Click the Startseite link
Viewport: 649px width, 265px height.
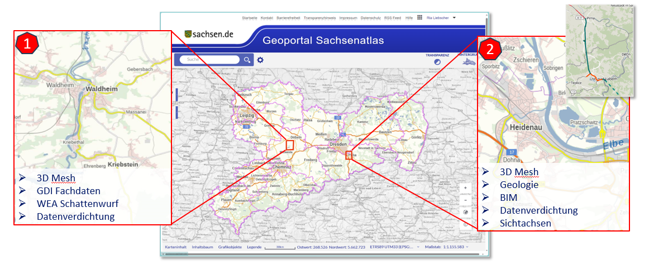[250, 18]
